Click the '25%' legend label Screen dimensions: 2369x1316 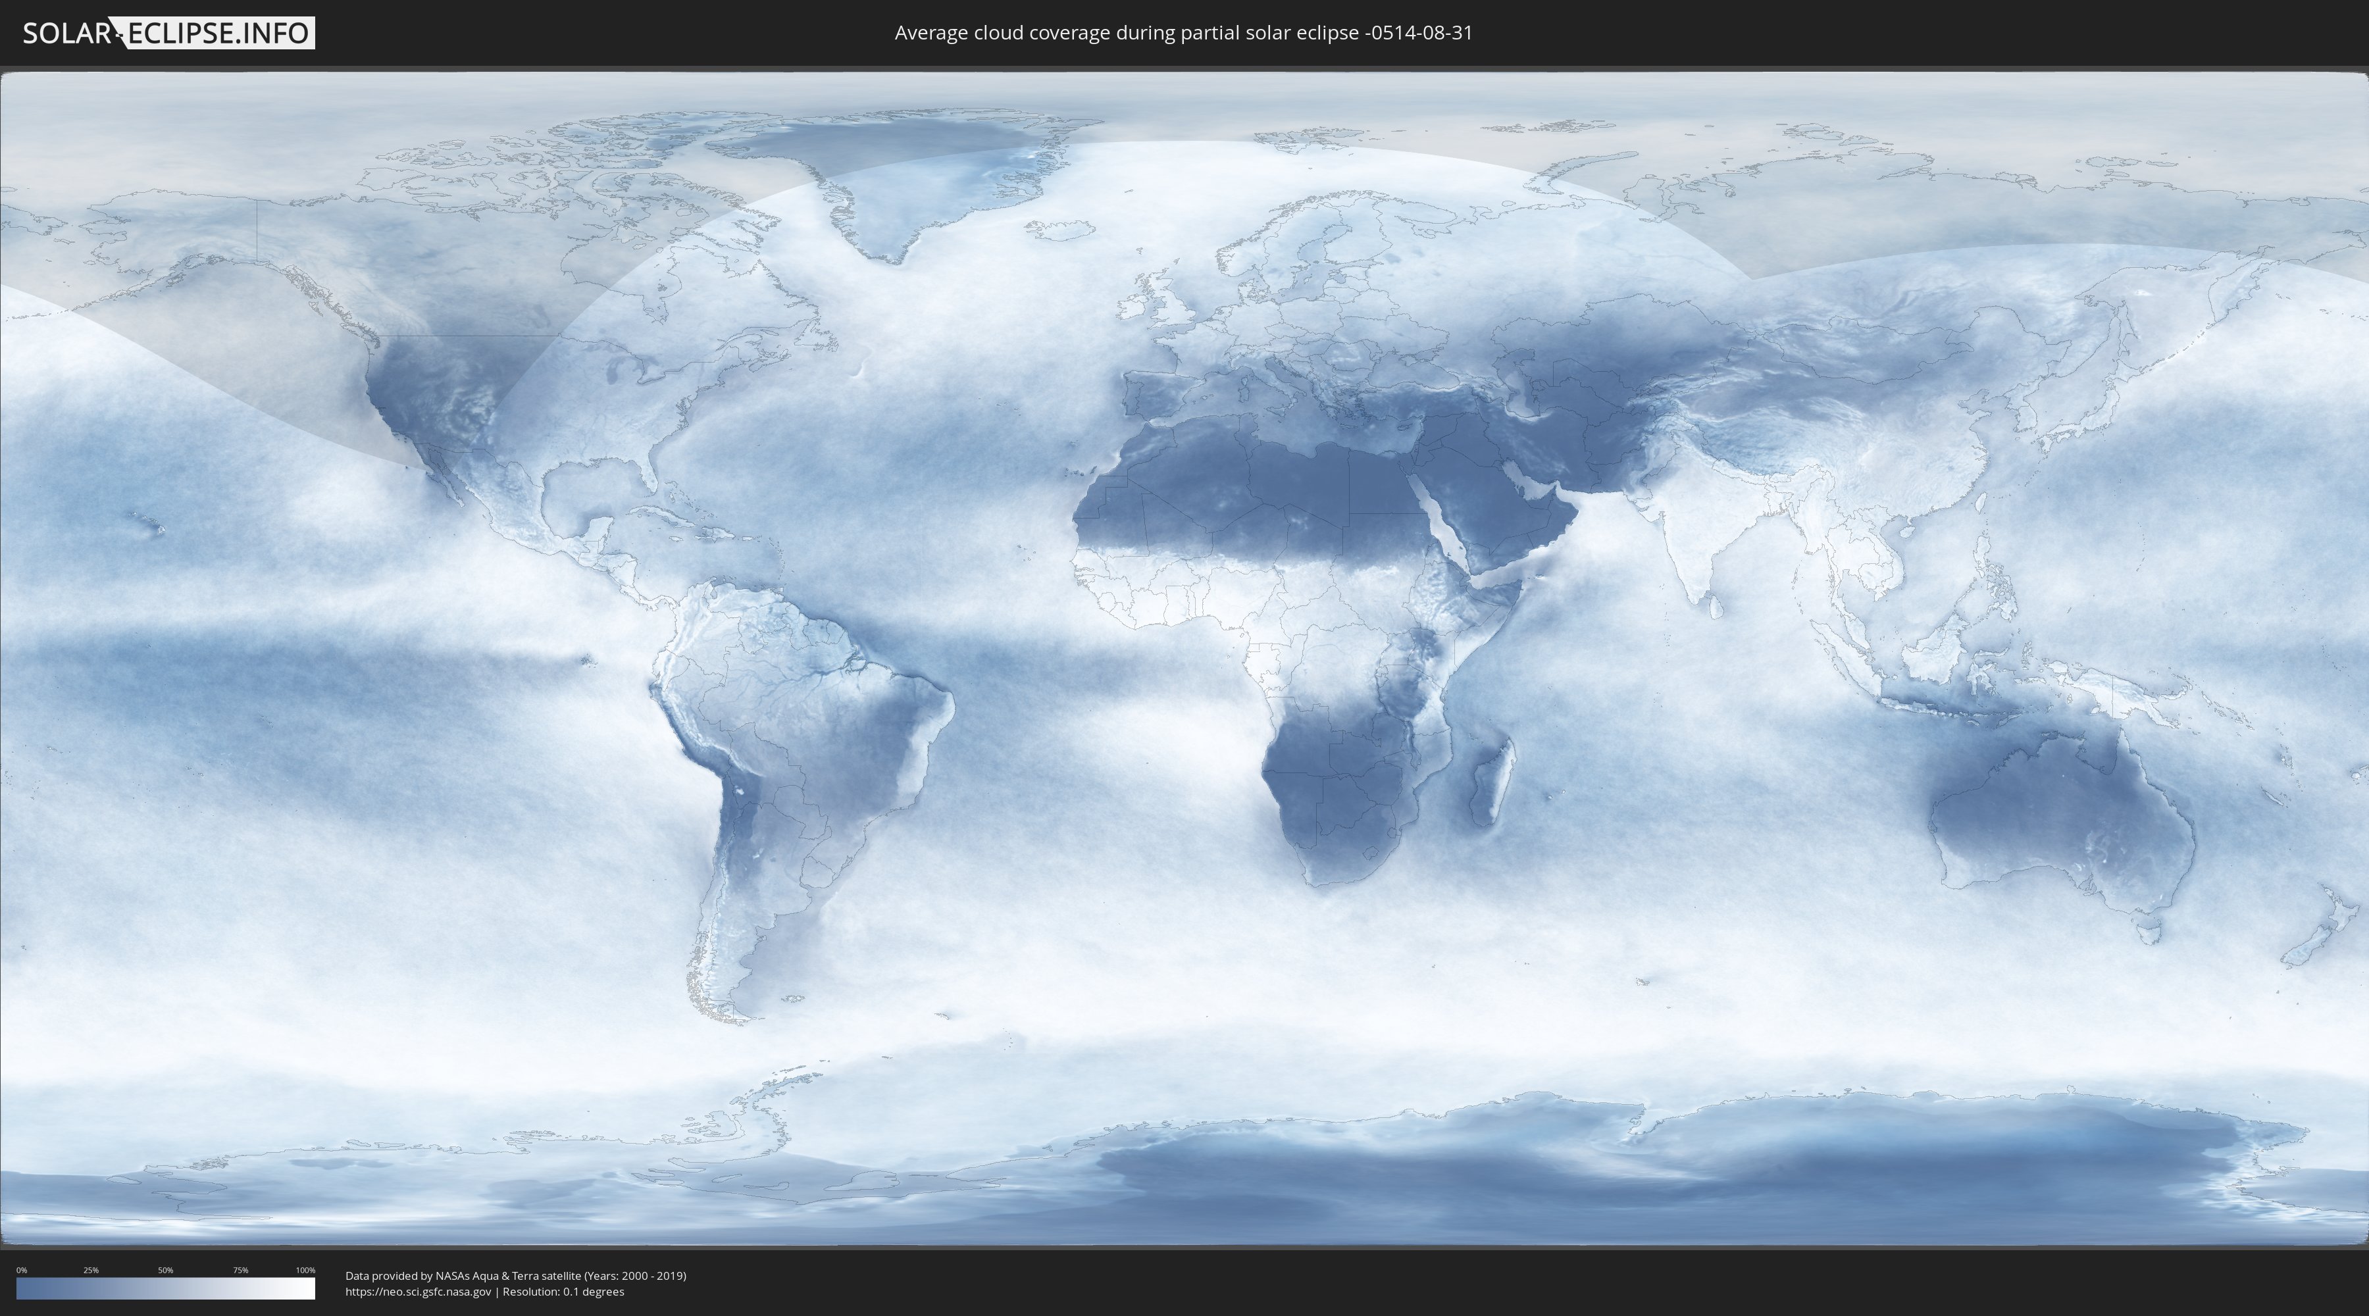[91, 1270]
